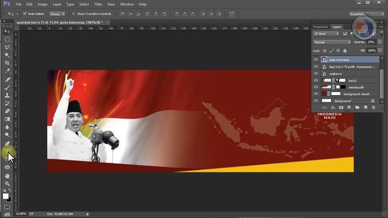Select the Pen tool
388x218 pixels.
(x=7, y=144)
